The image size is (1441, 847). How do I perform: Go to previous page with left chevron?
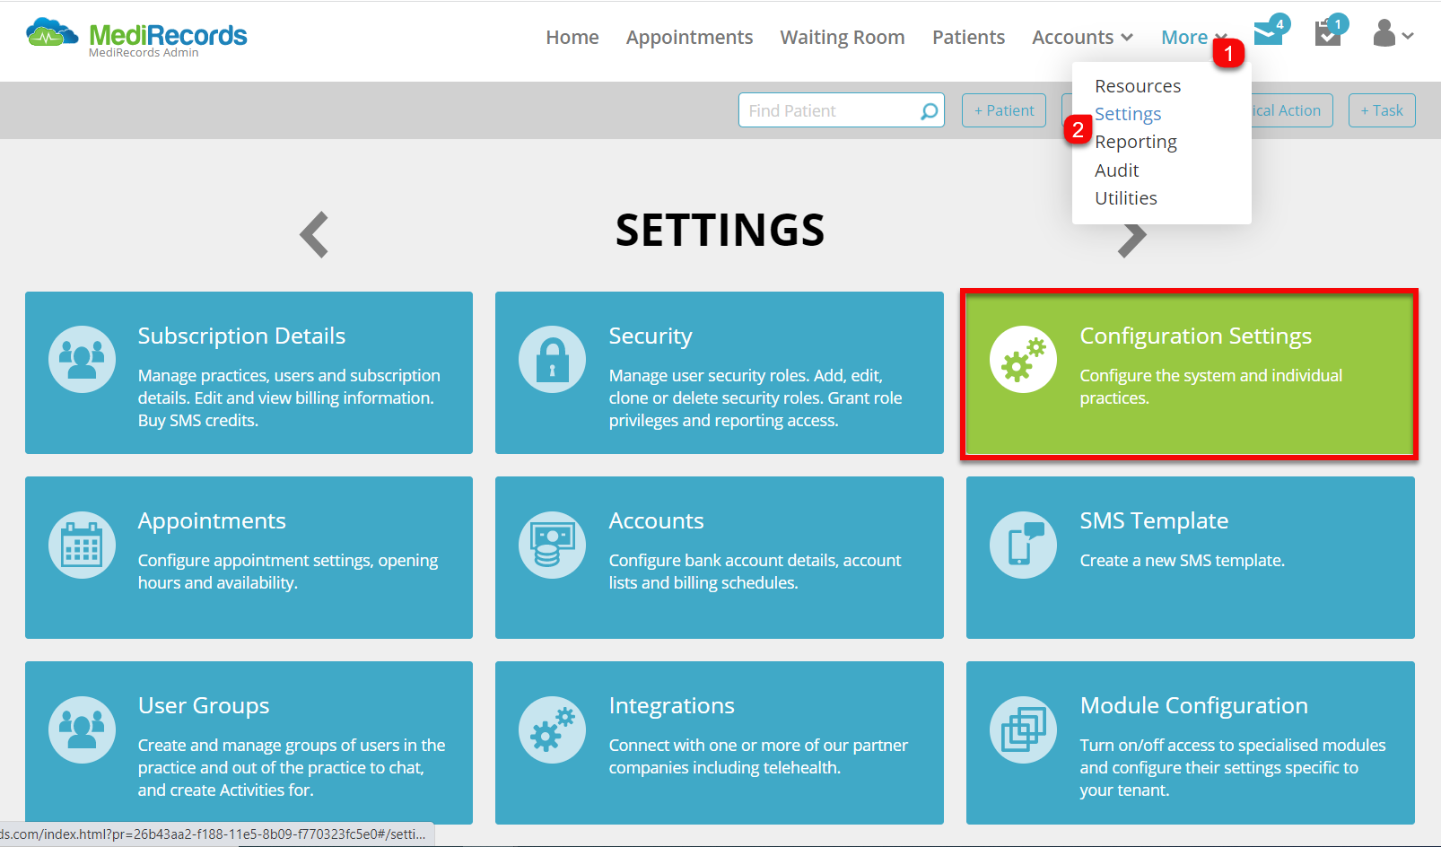point(314,235)
